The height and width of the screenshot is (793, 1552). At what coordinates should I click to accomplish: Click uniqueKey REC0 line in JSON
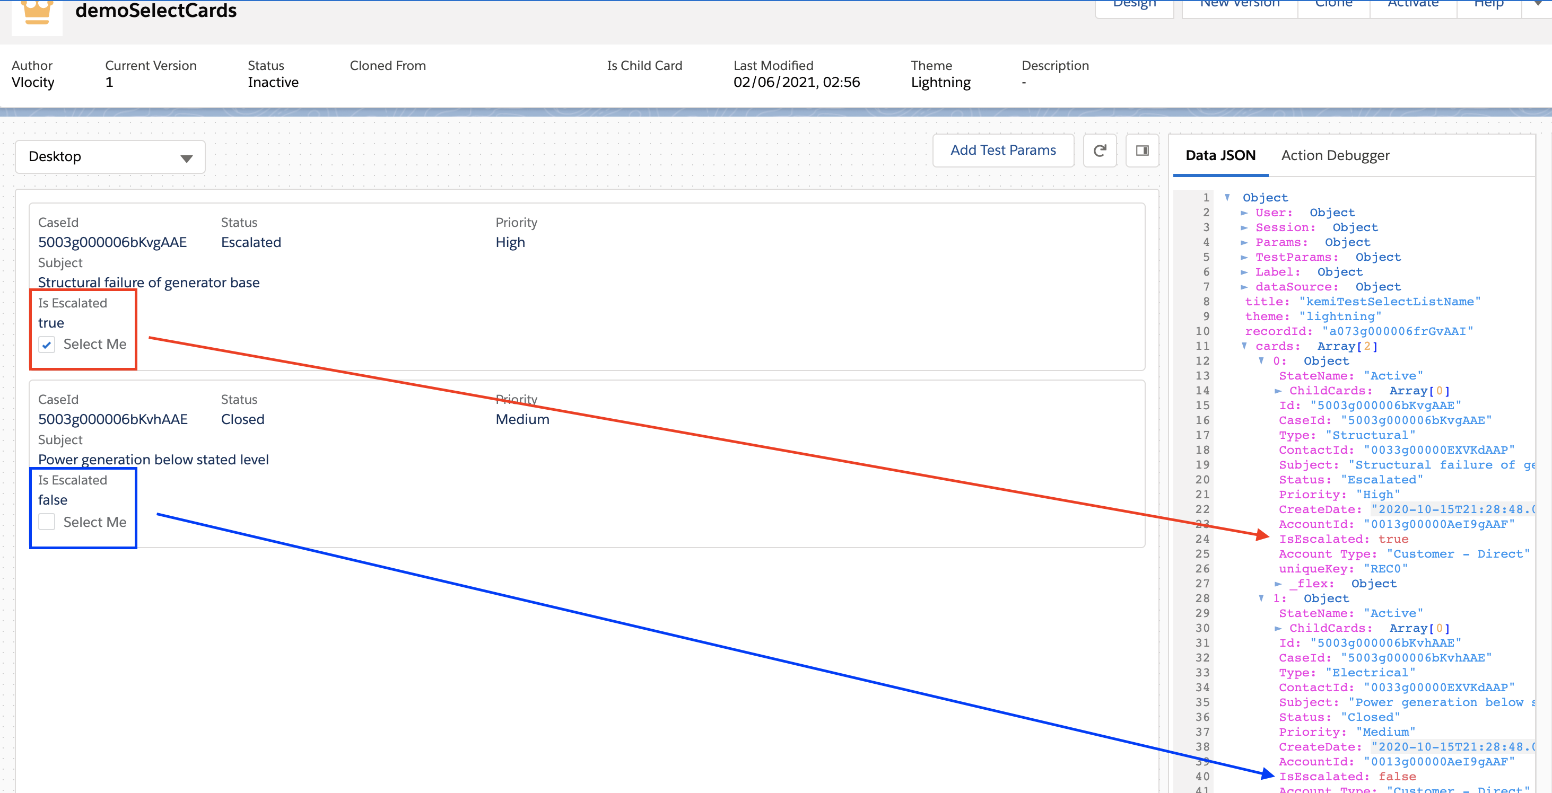click(1343, 569)
